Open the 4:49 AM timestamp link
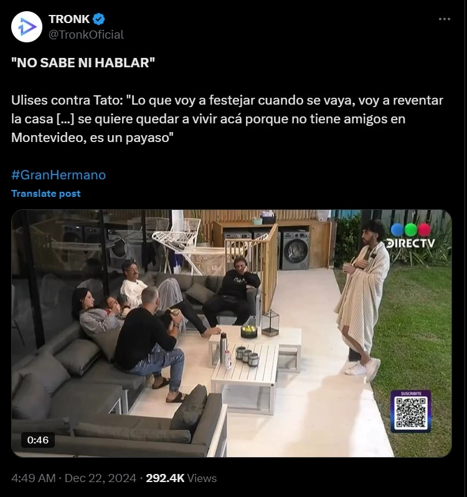Viewport: 467px width, 497px height. pyautogui.click(x=33, y=478)
